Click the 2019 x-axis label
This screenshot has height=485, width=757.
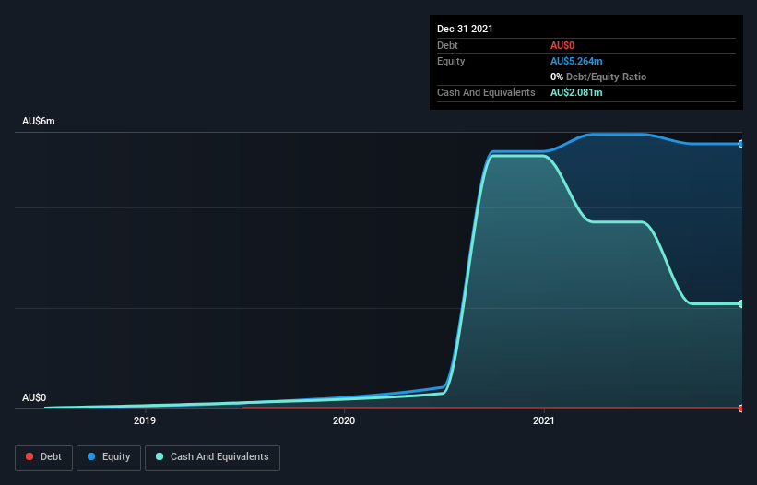145,420
